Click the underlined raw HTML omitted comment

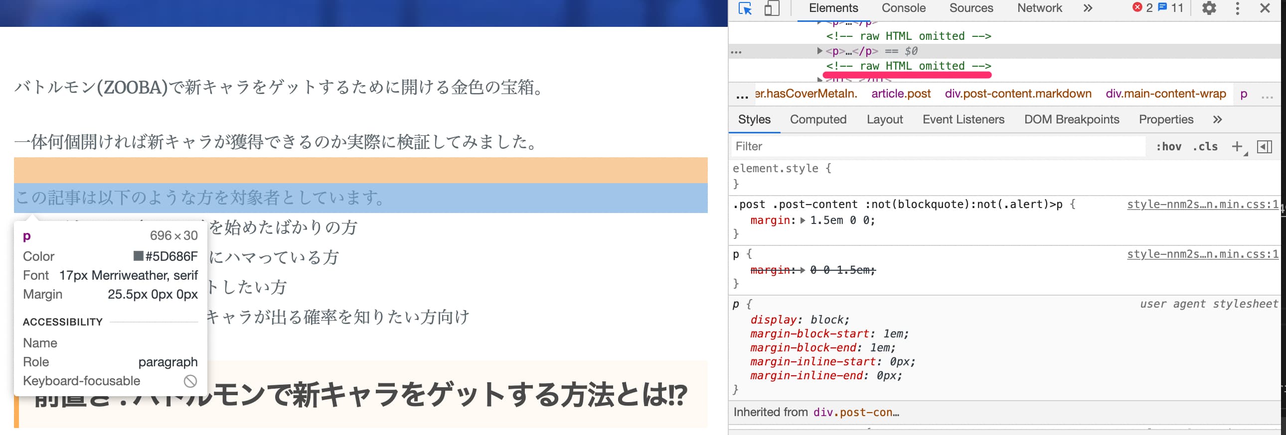(x=908, y=66)
